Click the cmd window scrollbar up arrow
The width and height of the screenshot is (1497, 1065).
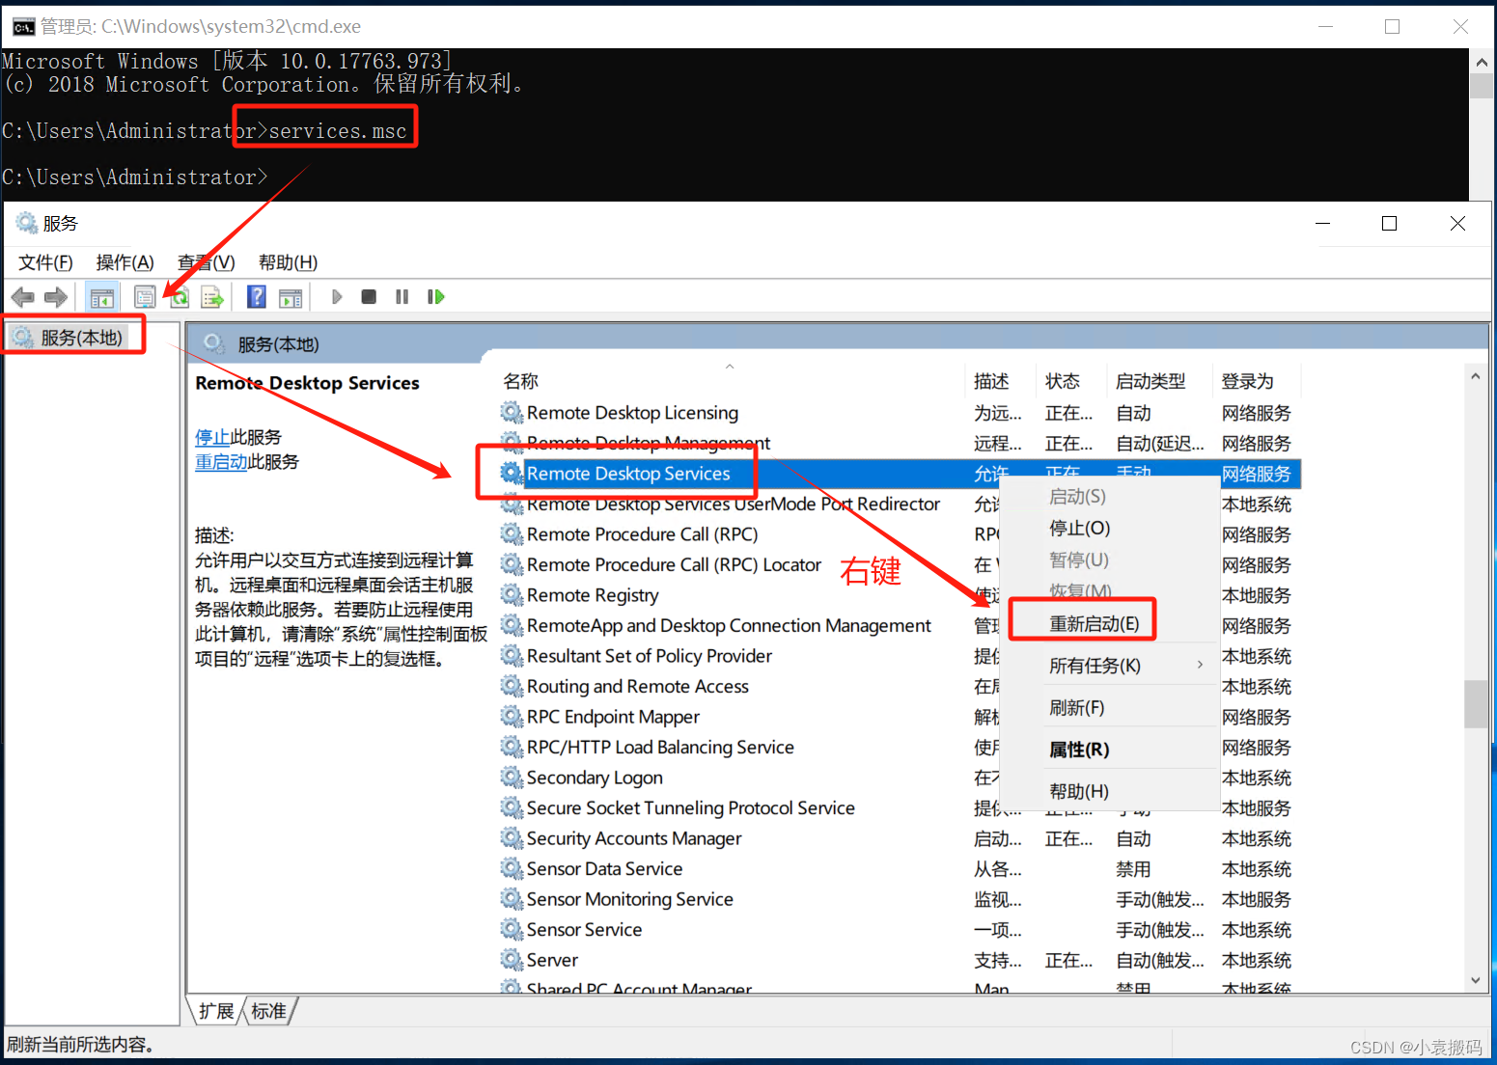(1482, 61)
